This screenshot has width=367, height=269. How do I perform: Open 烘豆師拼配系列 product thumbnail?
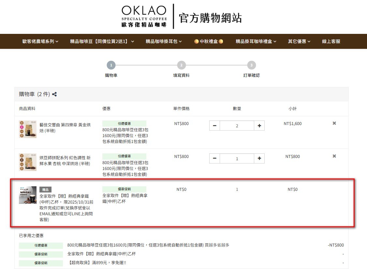pos(28,162)
